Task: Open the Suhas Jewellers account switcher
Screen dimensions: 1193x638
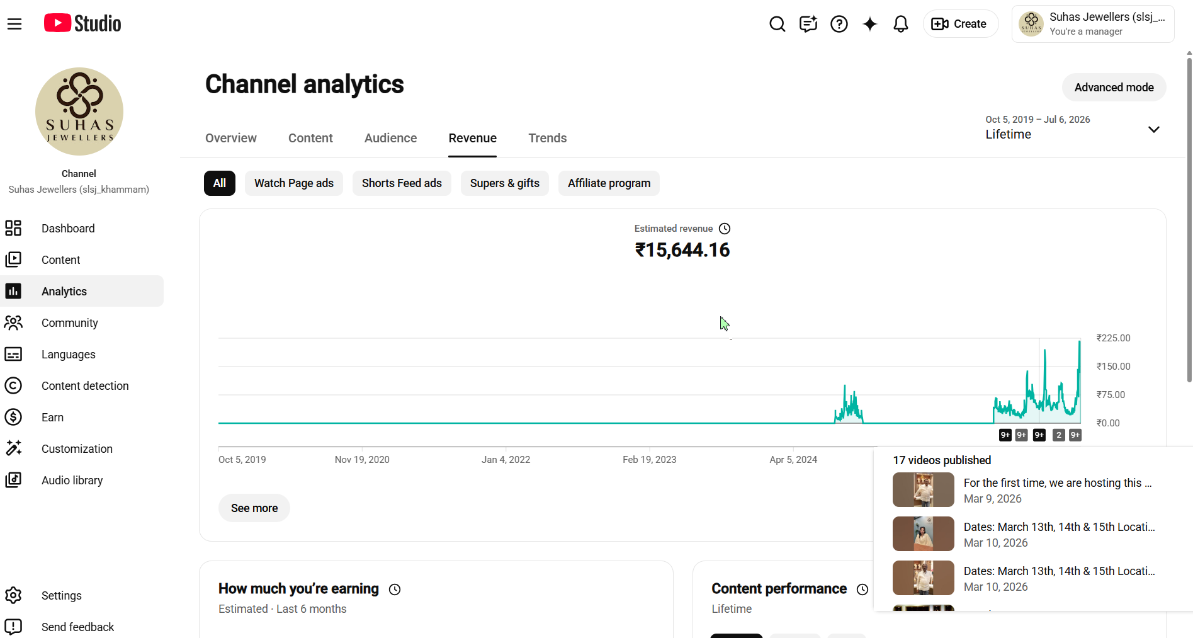Action: [x=1093, y=24]
